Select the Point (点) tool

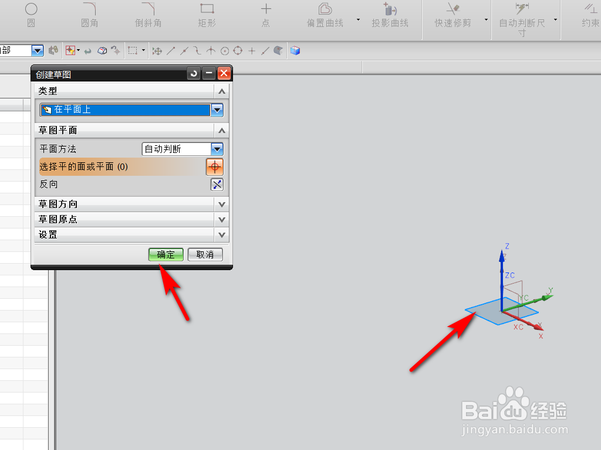(266, 15)
